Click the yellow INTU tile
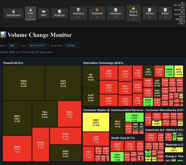The width and height of the screenshot is (186, 165). [179, 71]
